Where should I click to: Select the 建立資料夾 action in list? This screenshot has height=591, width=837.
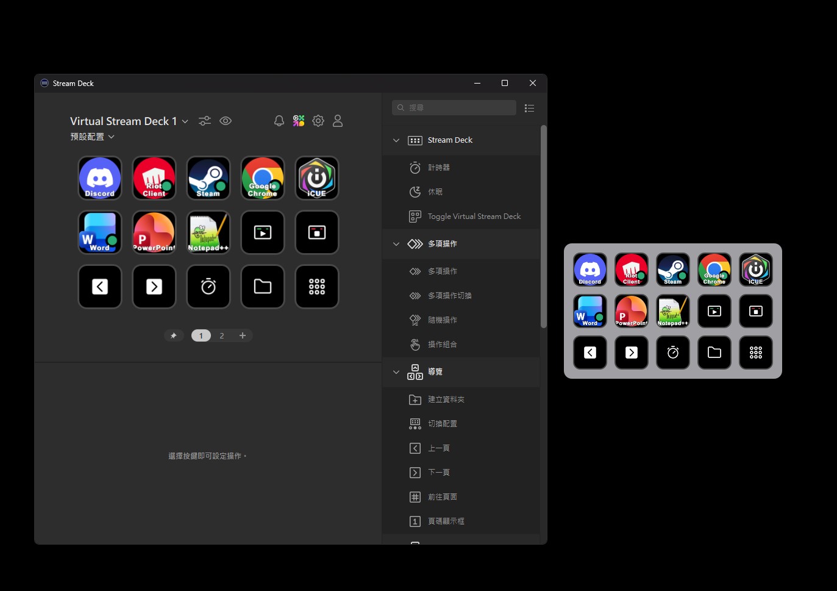tap(446, 399)
